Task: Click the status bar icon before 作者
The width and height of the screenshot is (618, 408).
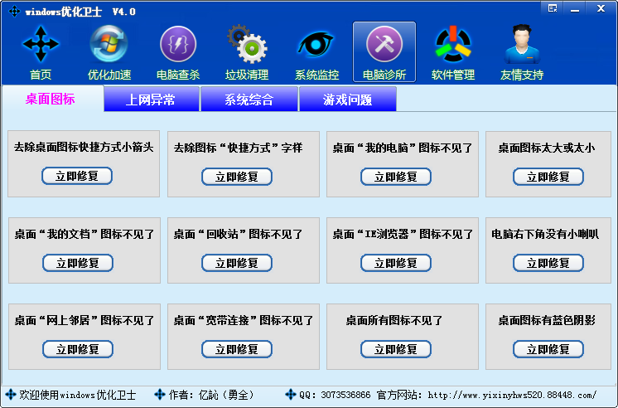Action: (x=160, y=394)
